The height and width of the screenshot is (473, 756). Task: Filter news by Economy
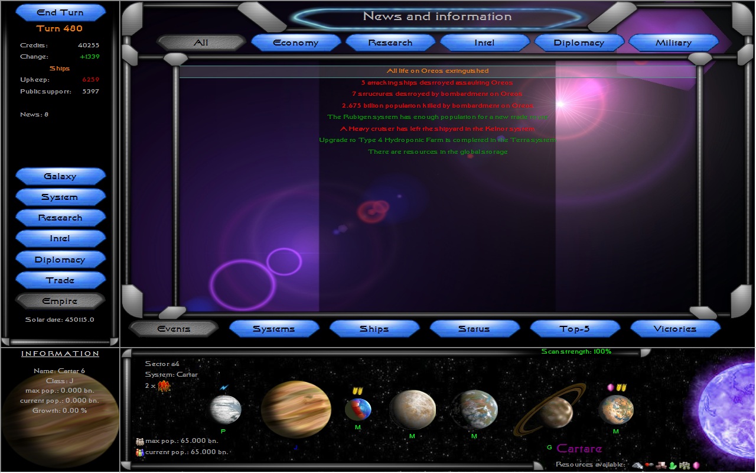[x=296, y=43]
